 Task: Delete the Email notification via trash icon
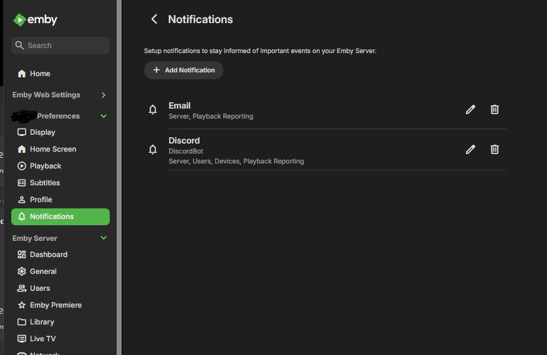coord(495,110)
